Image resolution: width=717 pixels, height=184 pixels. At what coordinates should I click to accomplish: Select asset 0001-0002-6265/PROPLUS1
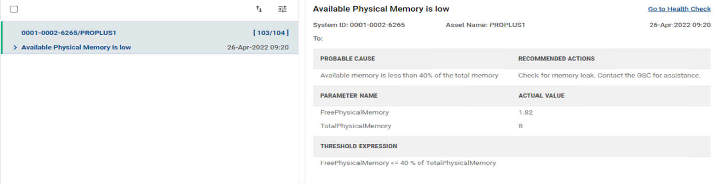[x=69, y=33]
